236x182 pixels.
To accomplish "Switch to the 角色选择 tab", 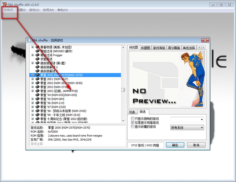I will point(189,48).
